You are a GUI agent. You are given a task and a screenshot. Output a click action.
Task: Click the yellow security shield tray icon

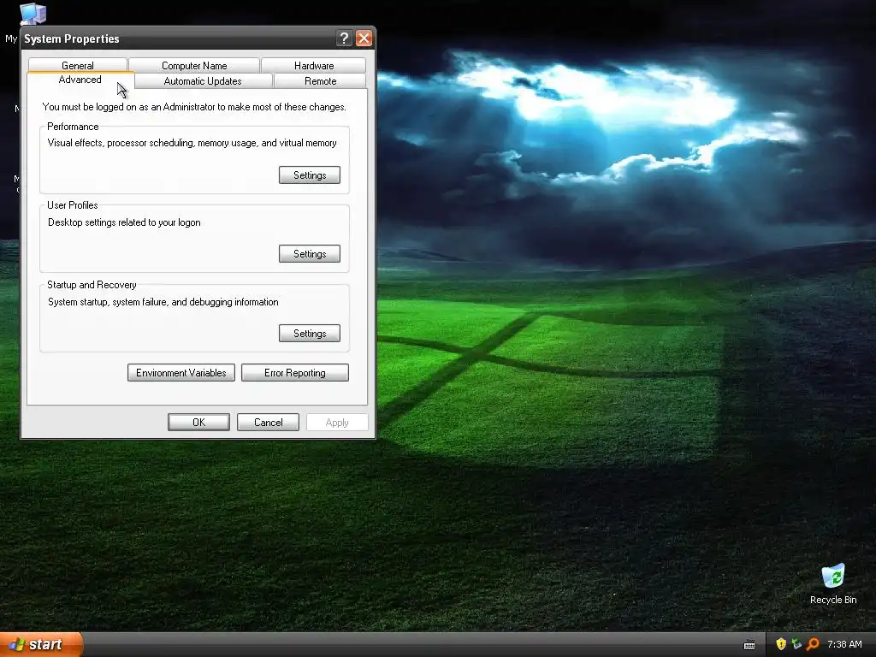(781, 644)
